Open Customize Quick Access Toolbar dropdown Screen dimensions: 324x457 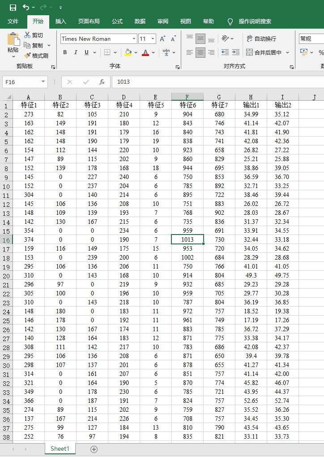pos(60,7)
